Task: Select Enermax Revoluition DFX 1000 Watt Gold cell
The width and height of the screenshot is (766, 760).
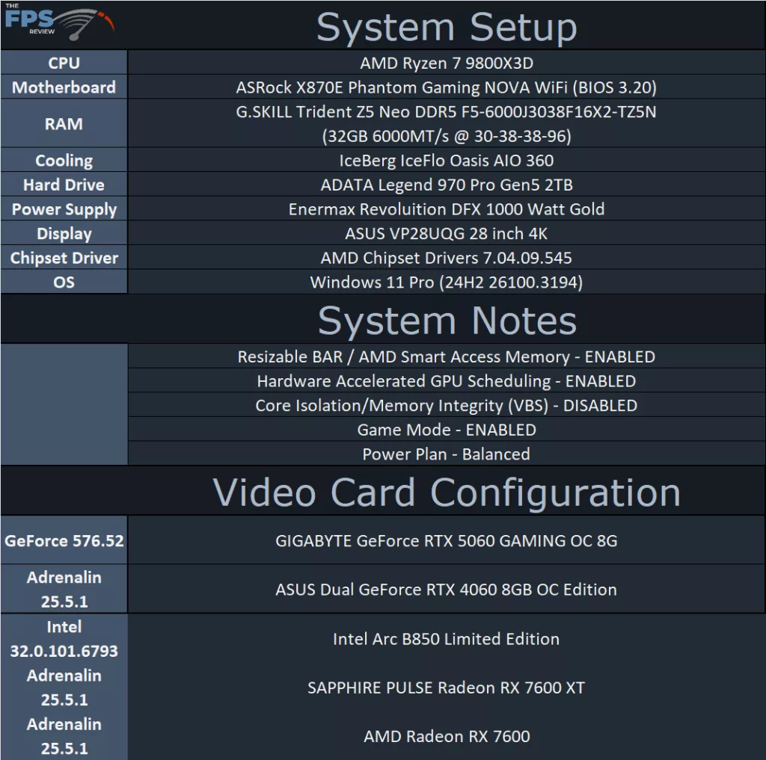Action: 447,209
